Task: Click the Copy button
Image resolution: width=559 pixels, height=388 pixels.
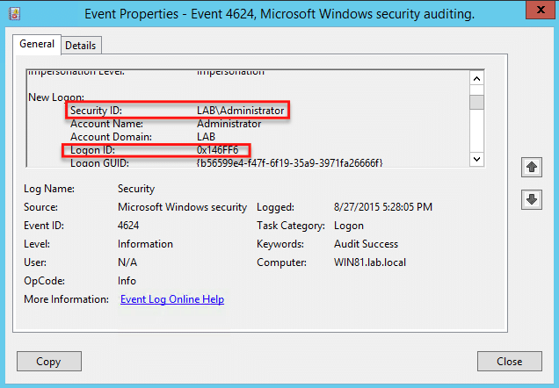Action: pos(49,362)
